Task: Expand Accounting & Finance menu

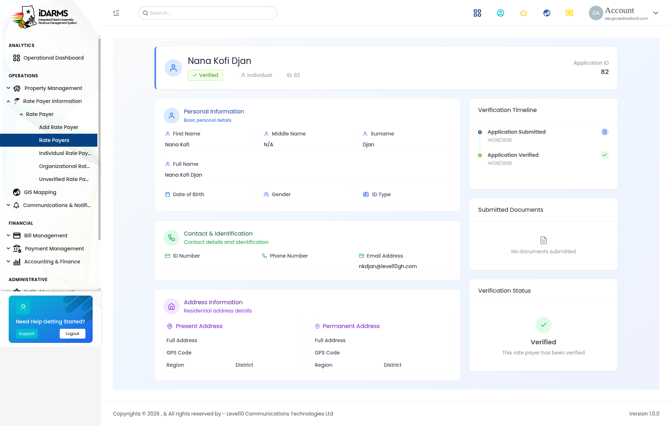Action: click(8, 262)
